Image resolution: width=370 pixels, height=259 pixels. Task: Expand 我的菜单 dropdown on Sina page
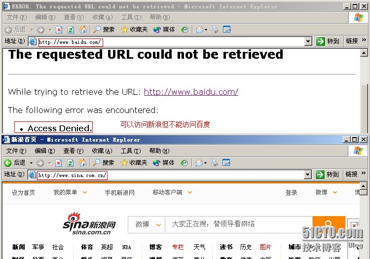coord(85,192)
